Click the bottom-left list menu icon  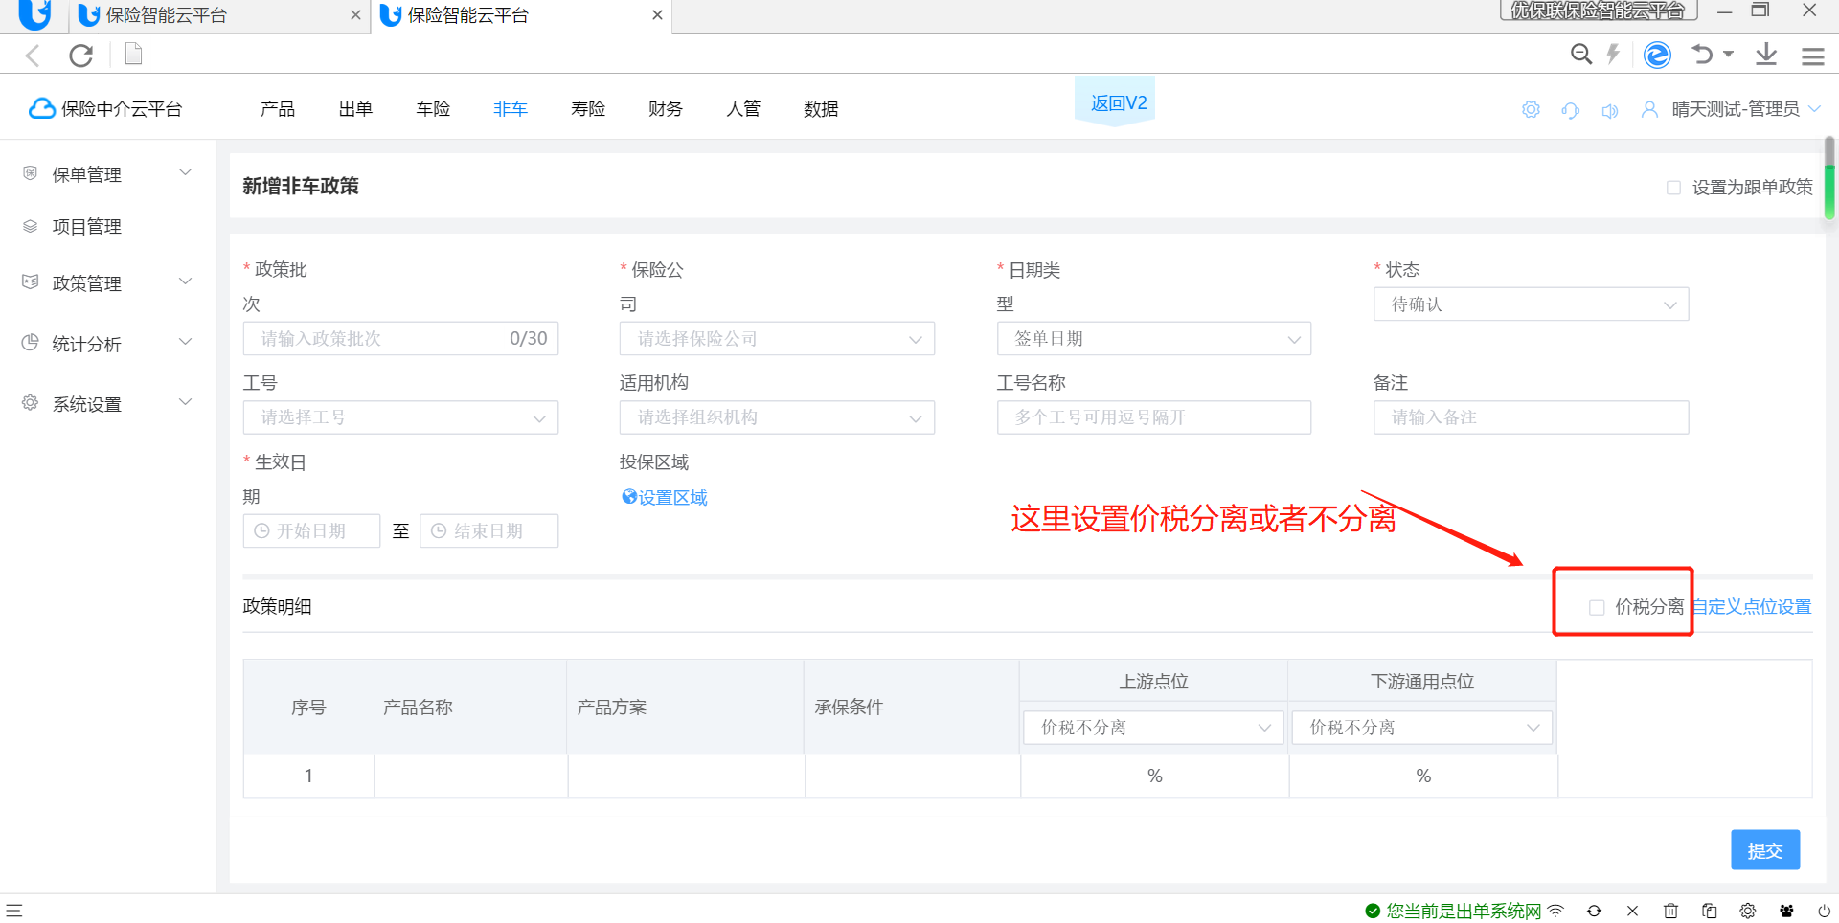click(13, 911)
